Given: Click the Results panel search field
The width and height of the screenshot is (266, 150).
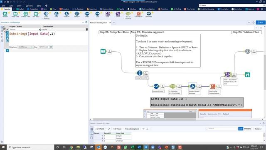Looking at the screenshot, I should click(x=221, y=129).
